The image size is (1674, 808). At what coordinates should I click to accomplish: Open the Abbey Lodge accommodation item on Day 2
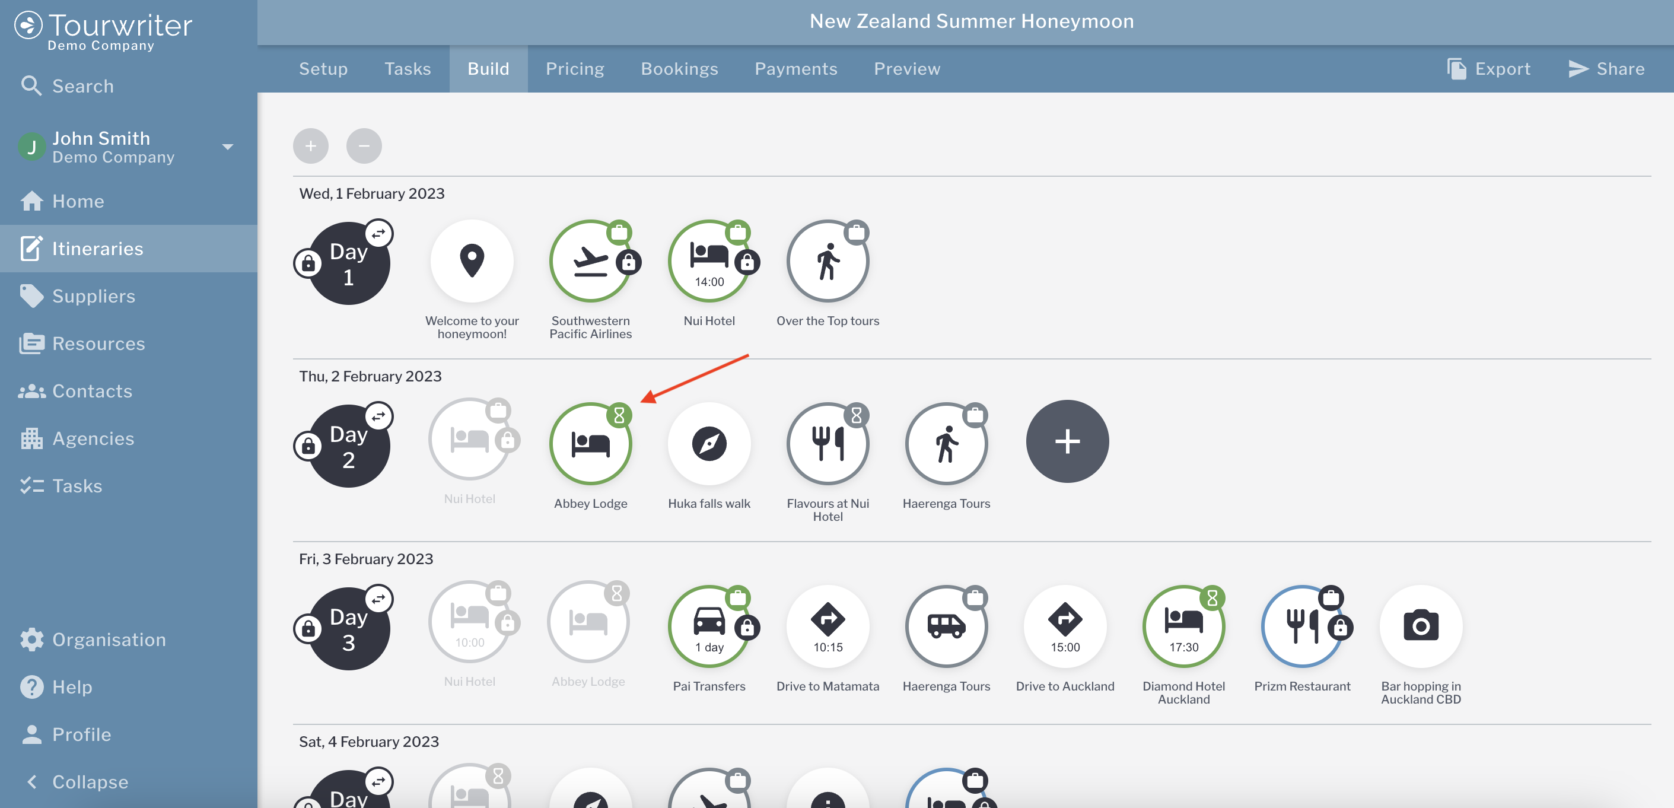(590, 444)
